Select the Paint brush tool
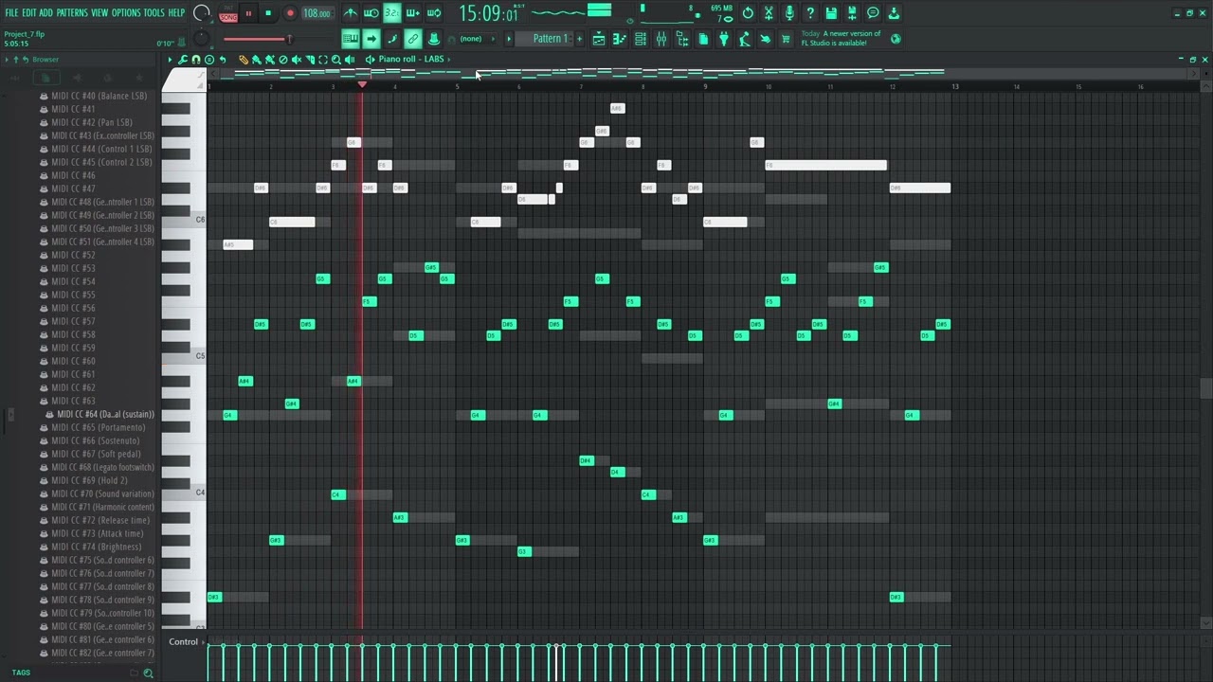 tap(257, 60)
